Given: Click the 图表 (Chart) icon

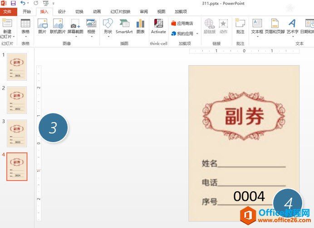Looking at the screenshot, I should pyautogui.click(x=140, y=26).
